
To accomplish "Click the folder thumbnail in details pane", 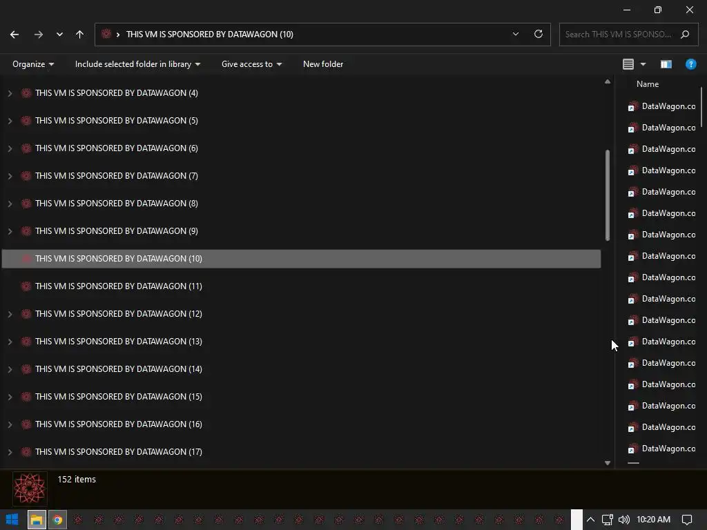I will (30, 488).
